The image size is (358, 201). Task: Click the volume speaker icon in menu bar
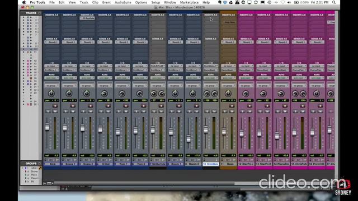pyautogui.click(x=289, y=2)
